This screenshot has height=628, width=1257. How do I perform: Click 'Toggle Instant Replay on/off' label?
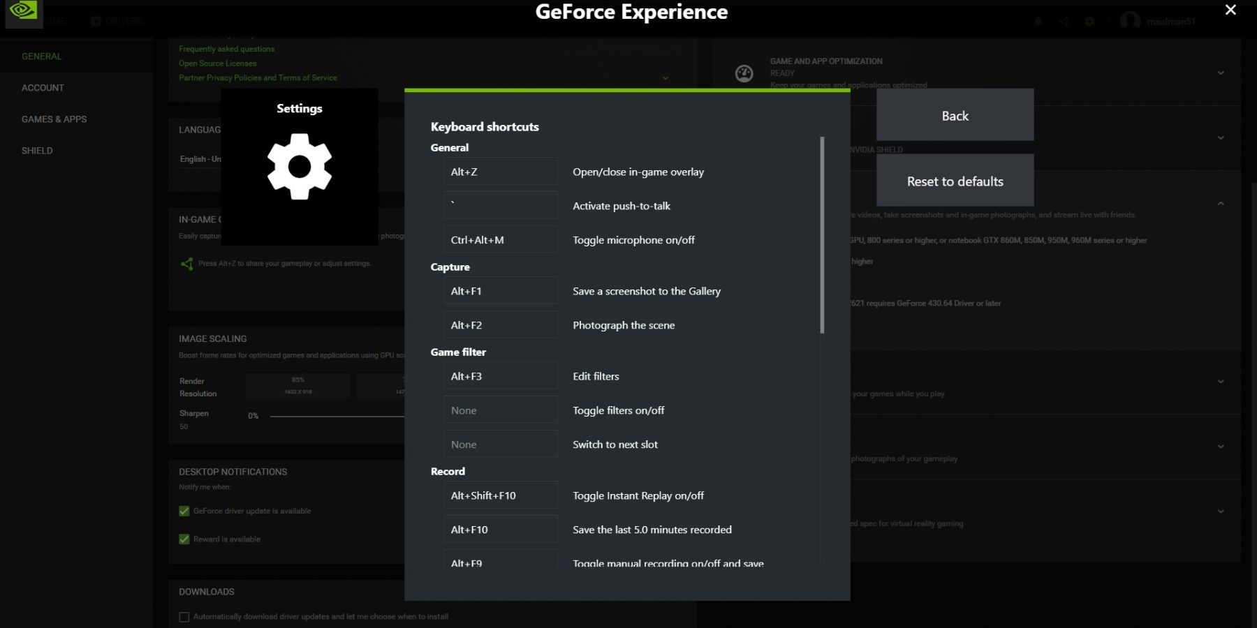[x=638, y=495]
